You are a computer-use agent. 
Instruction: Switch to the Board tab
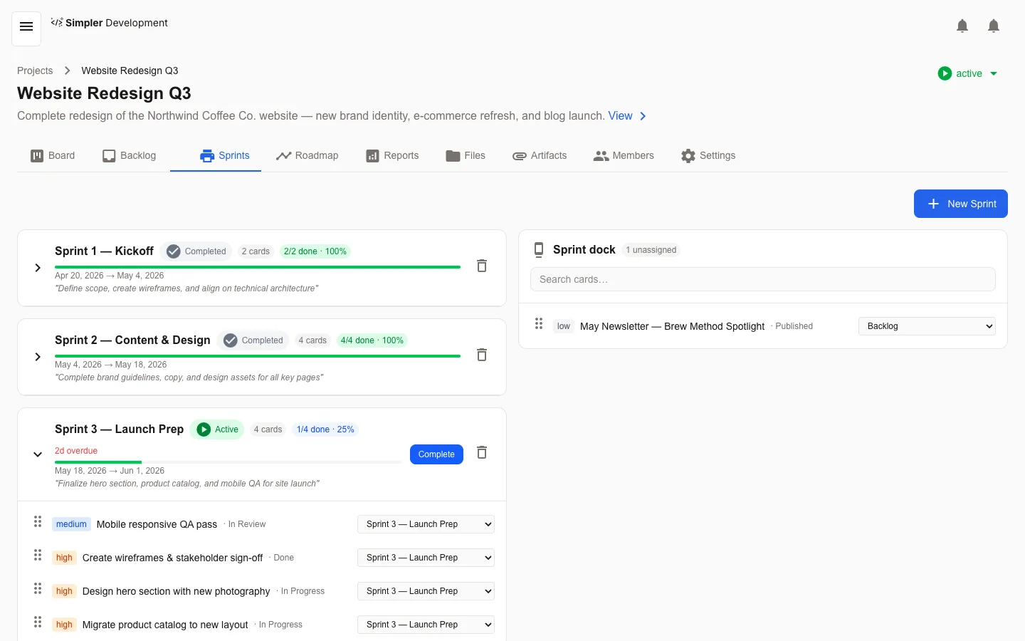pos(53,155)
